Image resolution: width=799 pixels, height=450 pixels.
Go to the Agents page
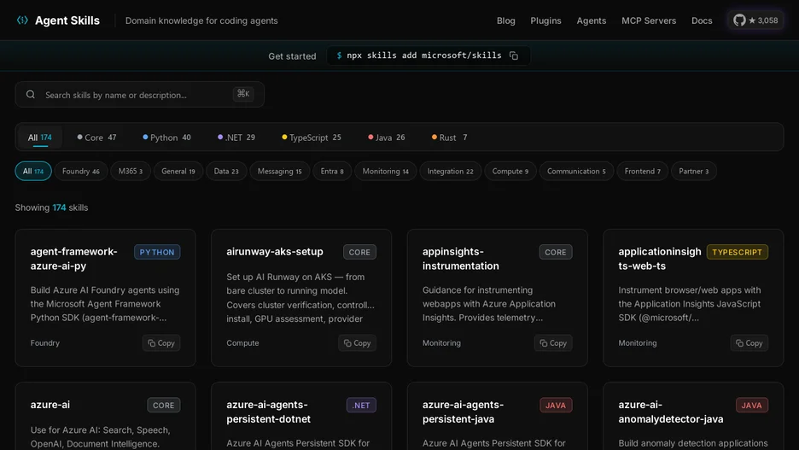click(x=591, y=20)
